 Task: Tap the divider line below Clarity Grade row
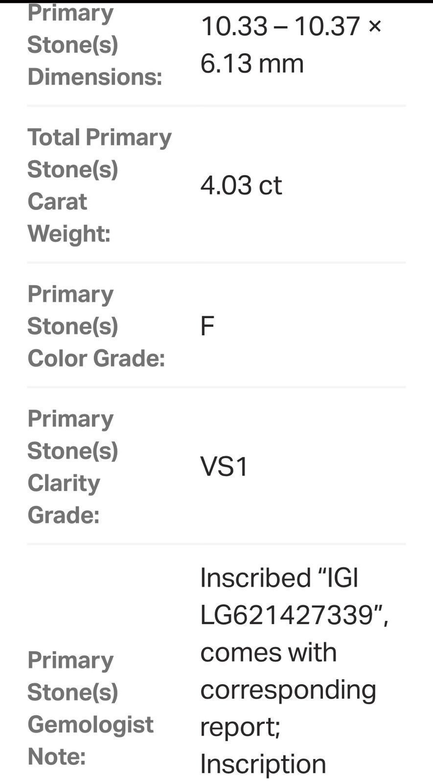[216, 544]
